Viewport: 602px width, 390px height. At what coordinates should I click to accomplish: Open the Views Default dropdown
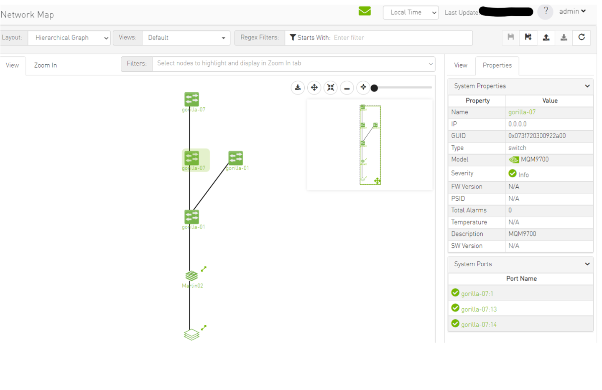(x=186, y=38)
